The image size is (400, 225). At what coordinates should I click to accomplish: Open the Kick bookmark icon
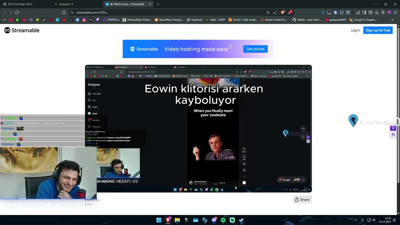coord(17,20)
